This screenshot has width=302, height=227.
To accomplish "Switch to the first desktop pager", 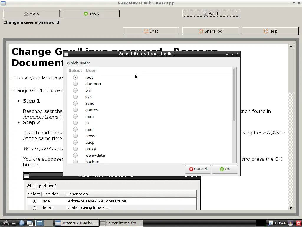I will coord(40,223).
